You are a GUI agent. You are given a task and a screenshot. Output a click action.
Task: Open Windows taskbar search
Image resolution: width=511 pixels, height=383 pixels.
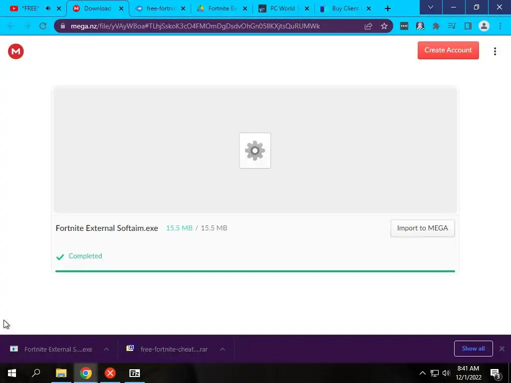36,373
